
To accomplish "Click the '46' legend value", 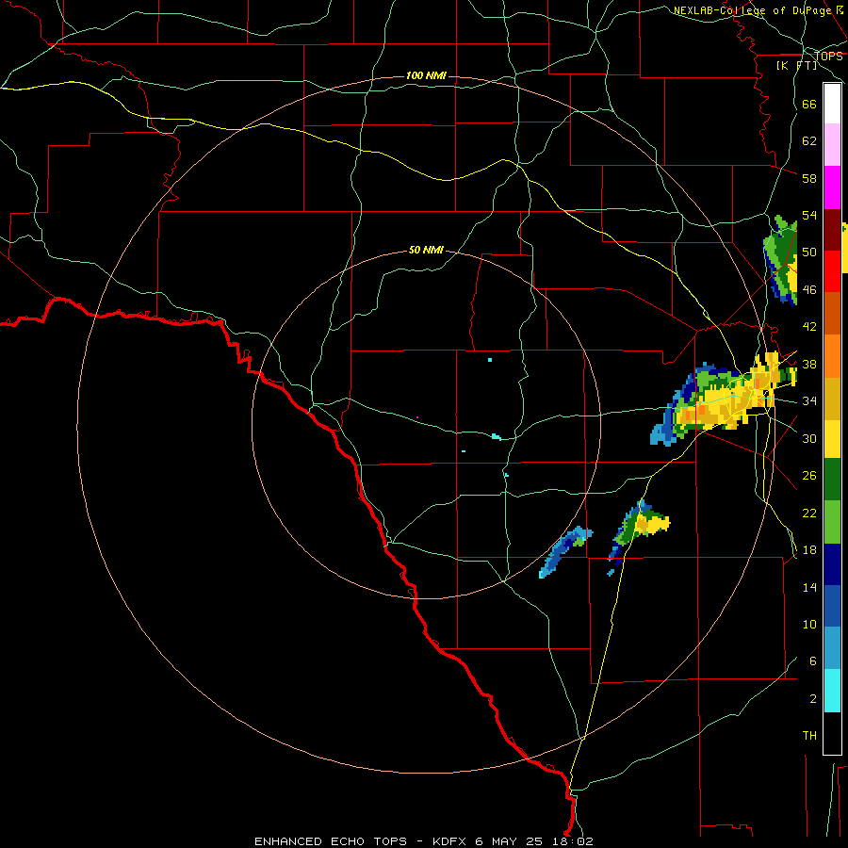I will tap(809, 290).
